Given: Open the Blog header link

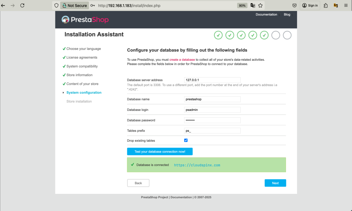Looking at the screenshot, I should pyautogui.click(x=287, y=14).
